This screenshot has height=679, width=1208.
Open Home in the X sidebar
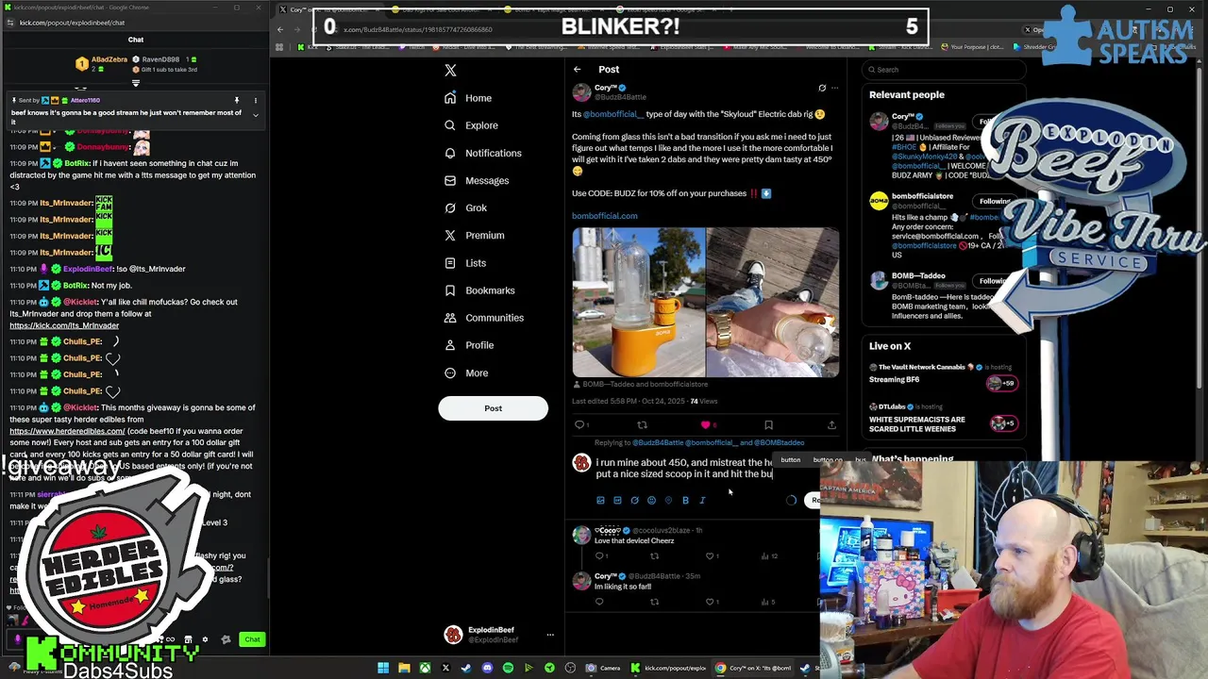coord(468,98)
